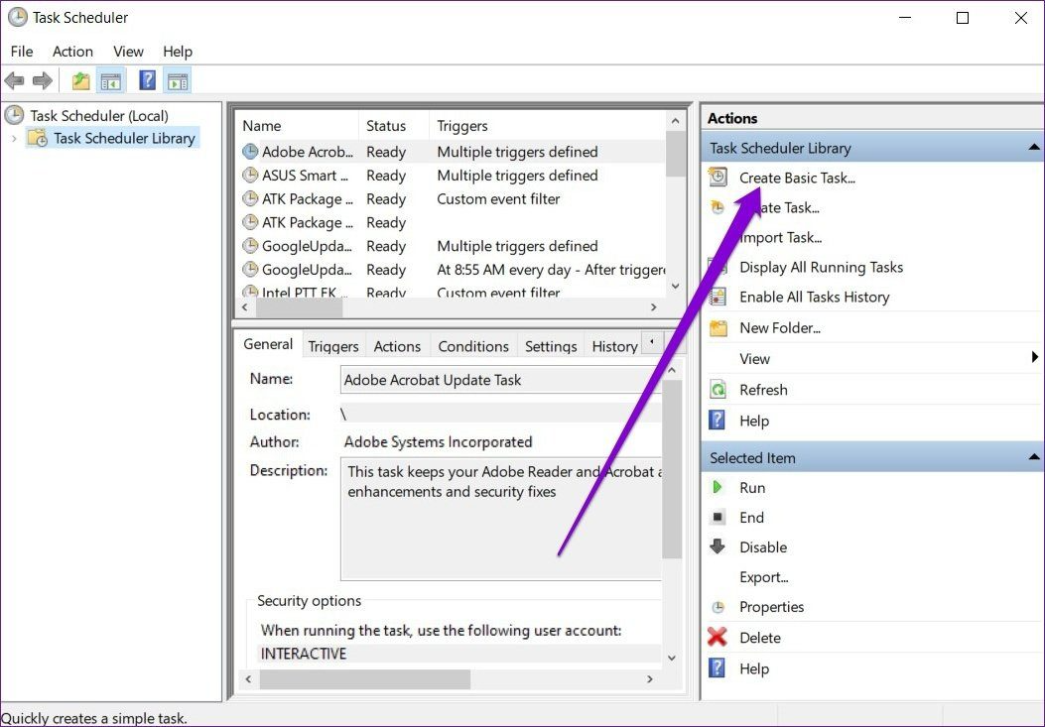Viewport: 1045px width, 727px height.
Task: Click the tab strip scroll left arrow
Action: (652, 342)
